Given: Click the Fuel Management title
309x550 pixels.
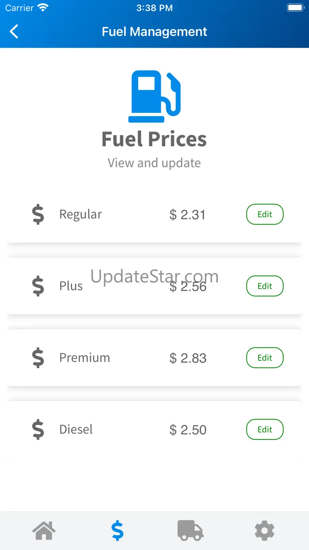Looking at the screenshot, I should click(x=154, y=32).
